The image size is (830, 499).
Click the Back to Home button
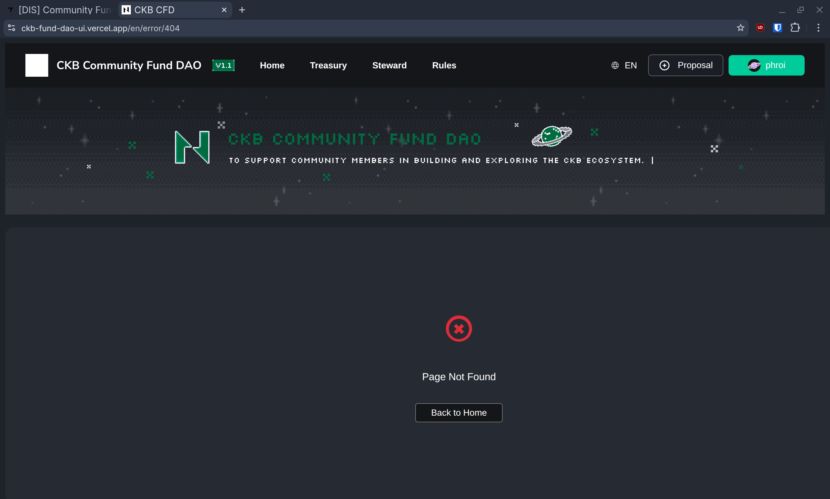(x=459, y=412)
